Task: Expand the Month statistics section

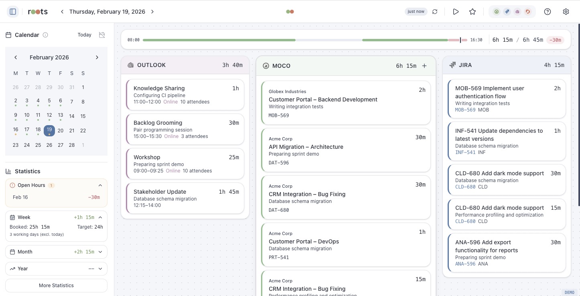Action: (100, 252)
